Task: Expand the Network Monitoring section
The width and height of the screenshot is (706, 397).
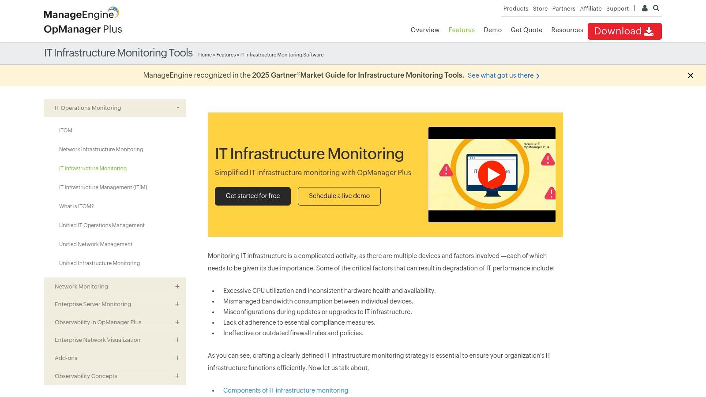Action: [x=115, y=286]
